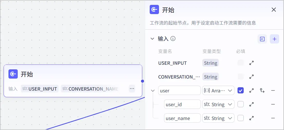
Task: Open the more options ellipsis on 开始 node
Action: [132, 89]
